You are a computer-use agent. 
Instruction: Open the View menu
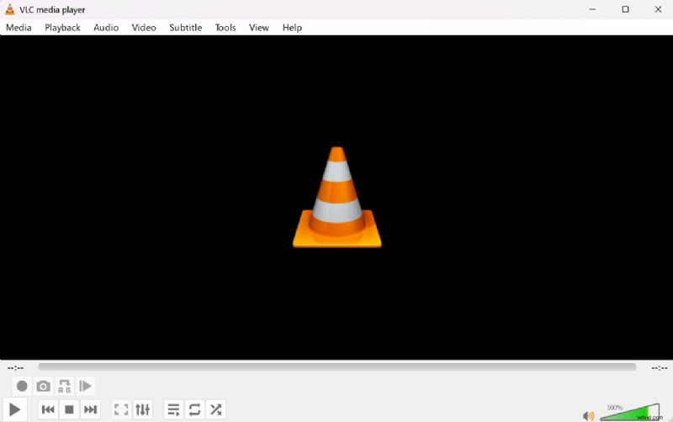tap(259, 28)
